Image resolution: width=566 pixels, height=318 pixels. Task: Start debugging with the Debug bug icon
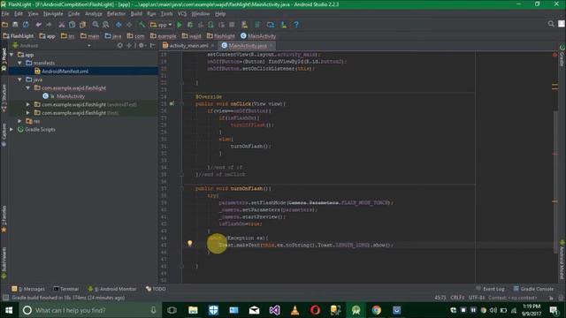(190, 25)
